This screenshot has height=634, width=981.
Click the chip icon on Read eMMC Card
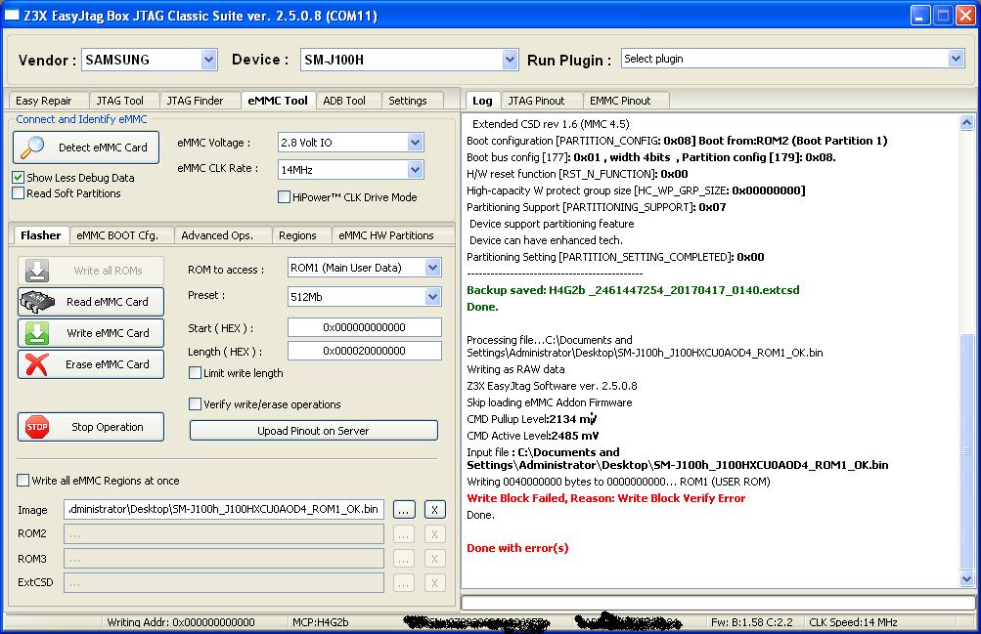click(x=37, y=302)
